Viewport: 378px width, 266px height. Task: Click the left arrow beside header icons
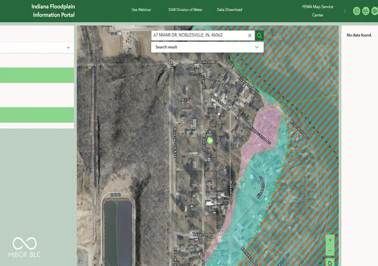pos(345,11)
